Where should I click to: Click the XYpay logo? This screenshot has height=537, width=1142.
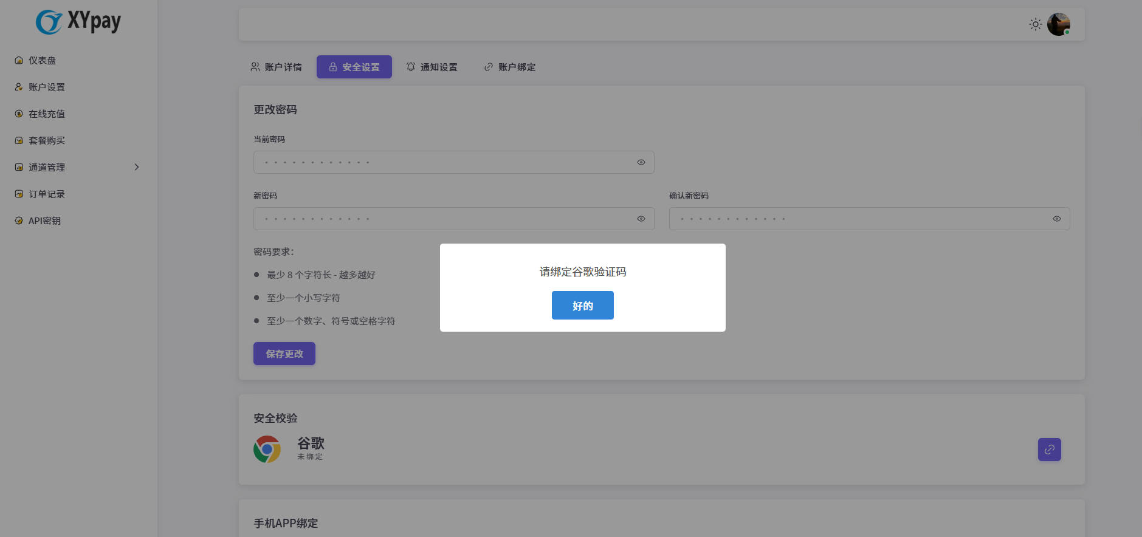tap(78, 22)
